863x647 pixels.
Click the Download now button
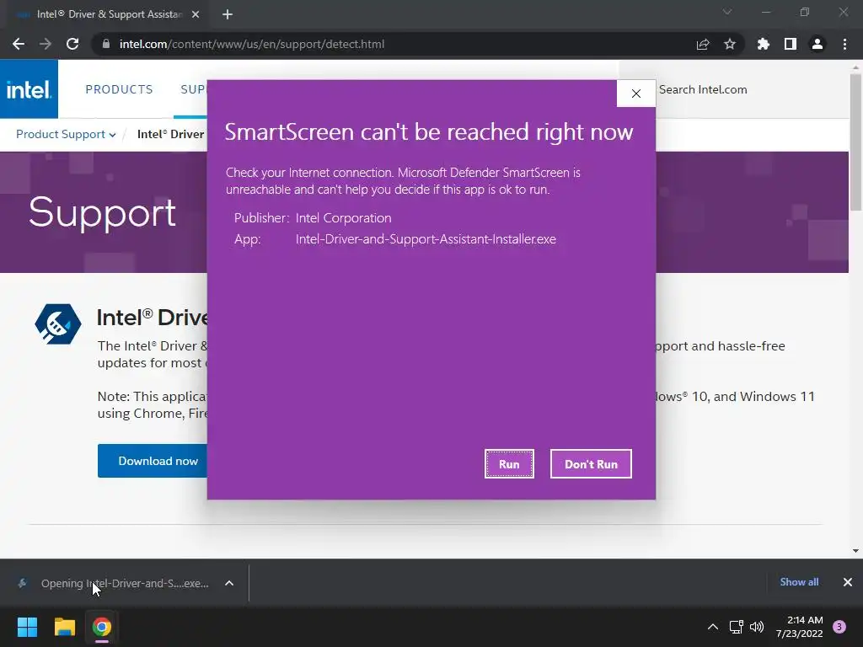coord(153,461)
